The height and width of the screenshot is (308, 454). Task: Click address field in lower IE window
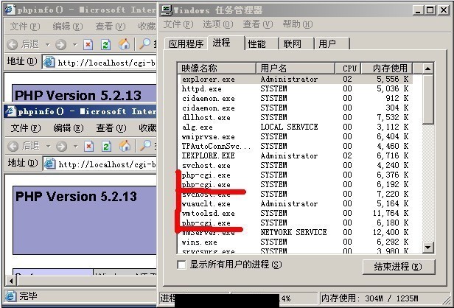click(x=99, y=164)
